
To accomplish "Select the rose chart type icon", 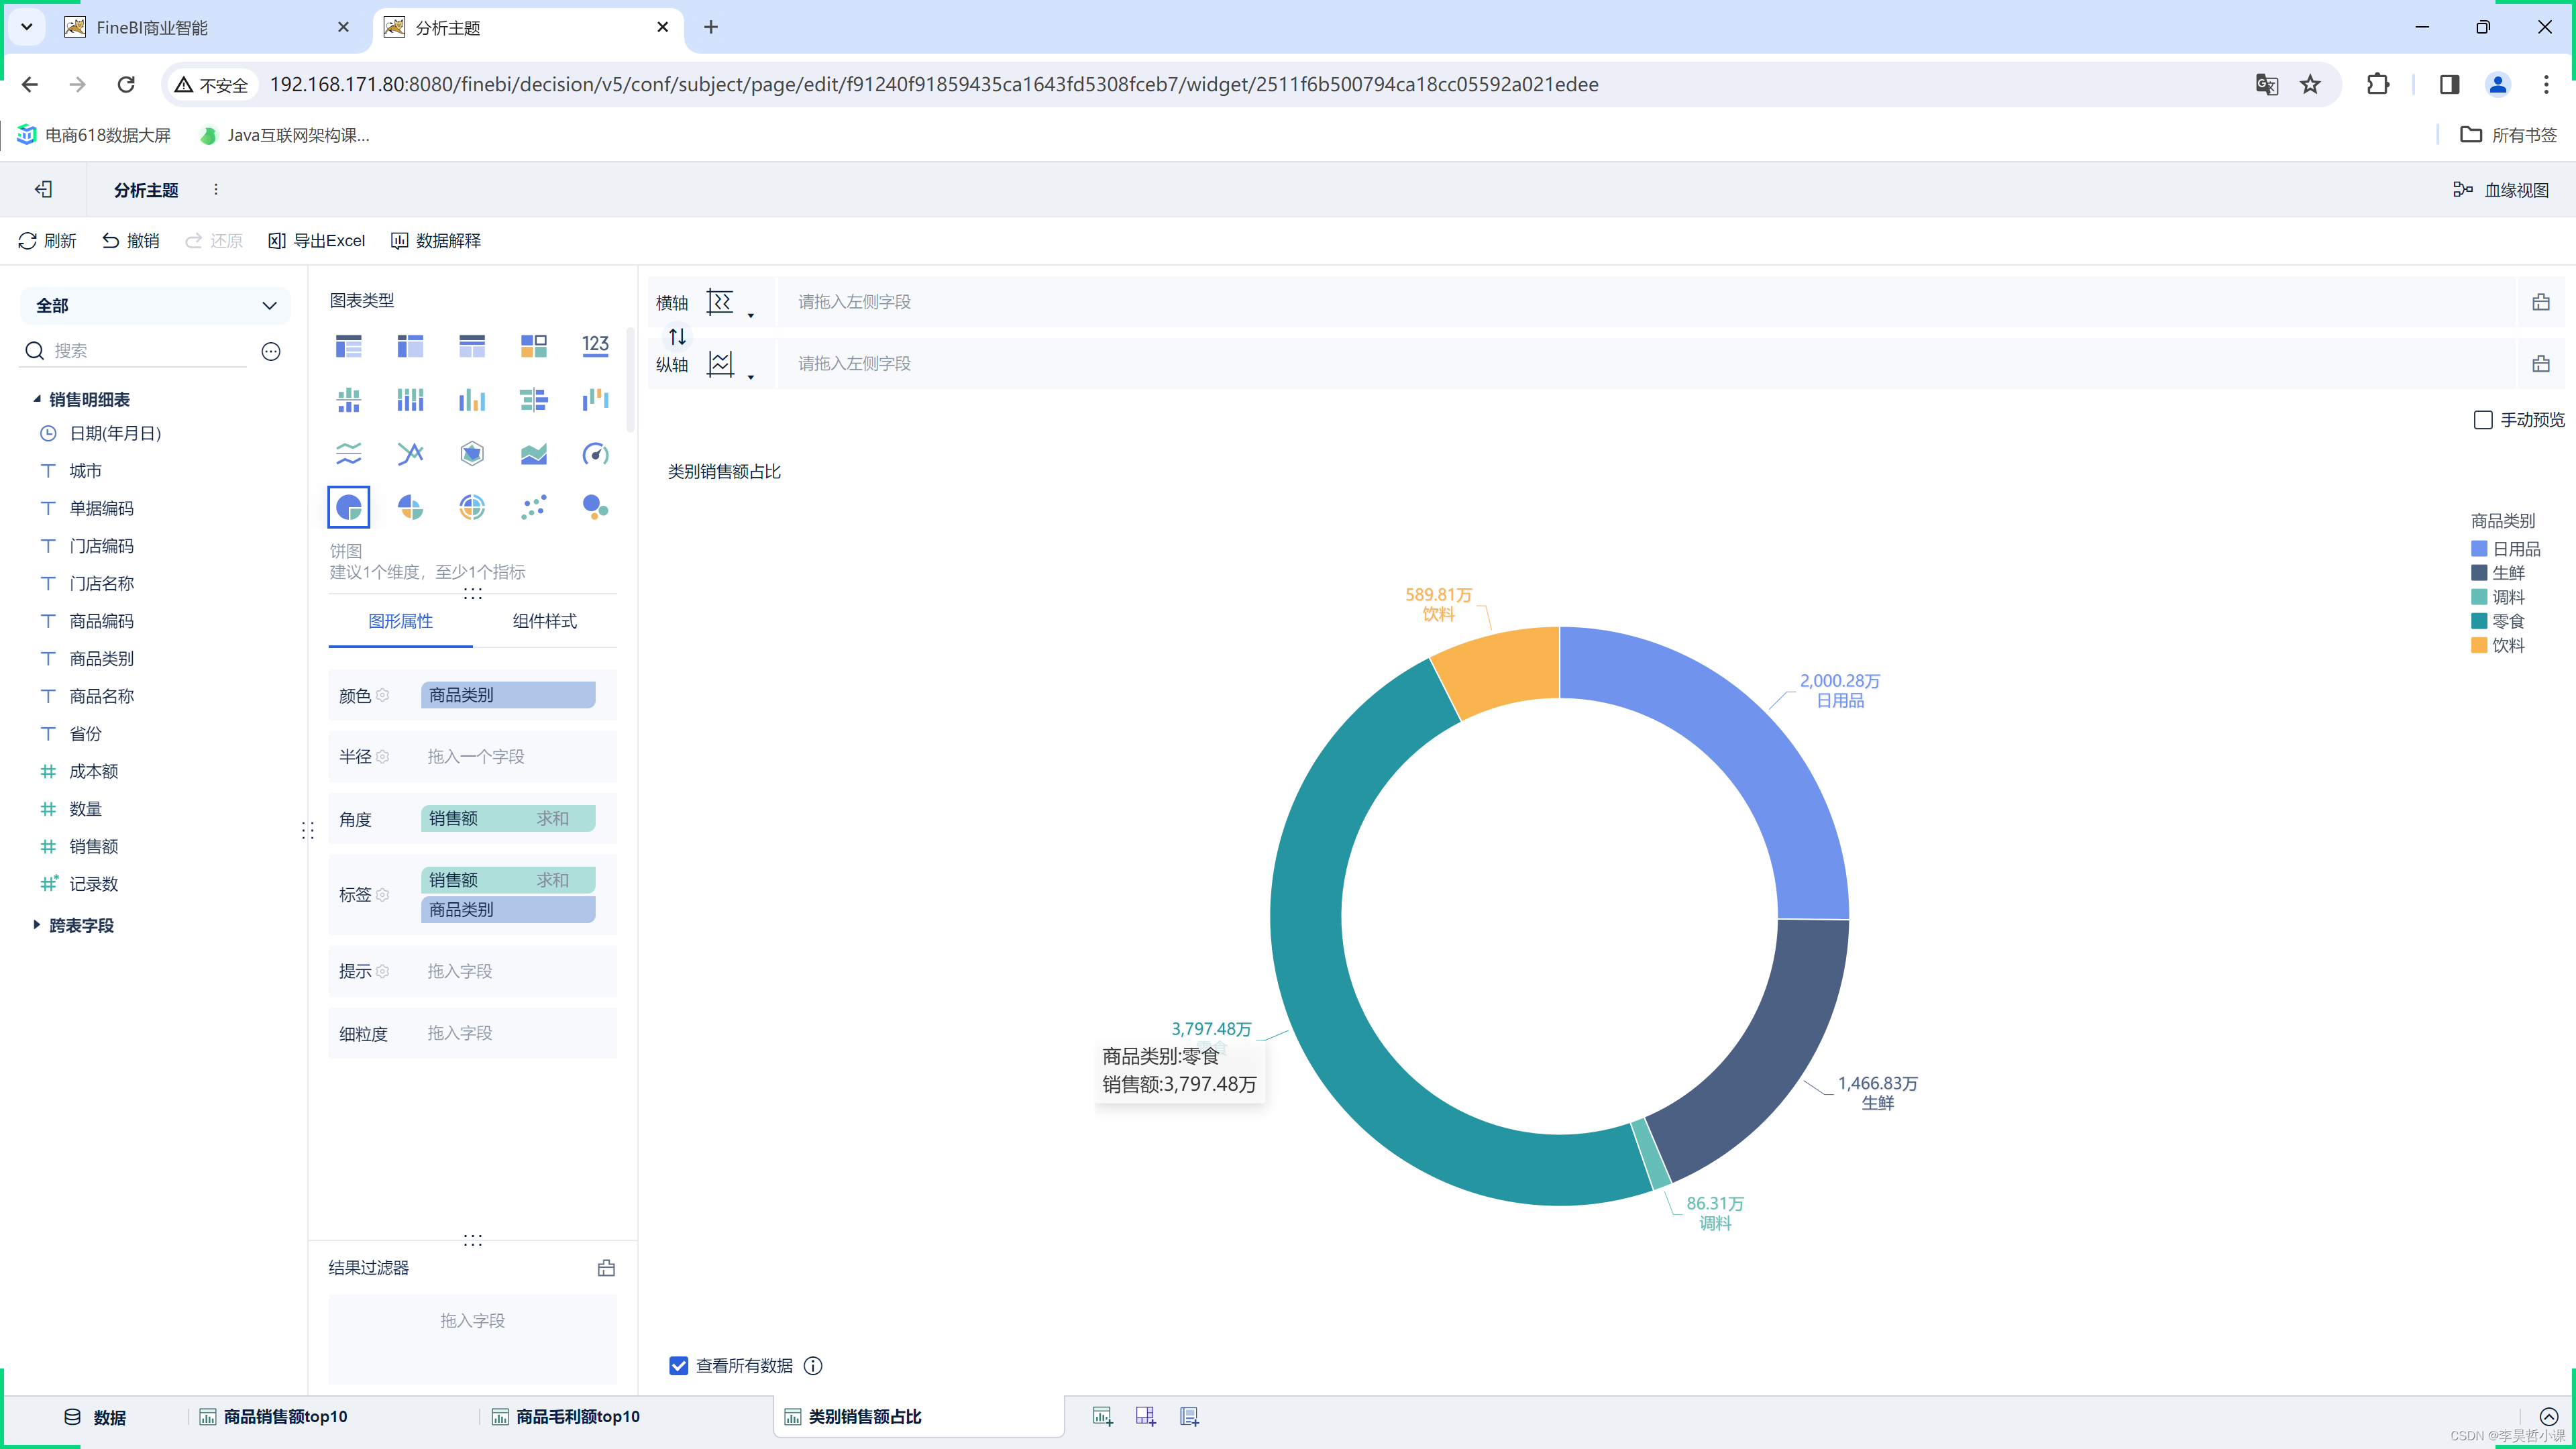I will [x=410, y=507].
